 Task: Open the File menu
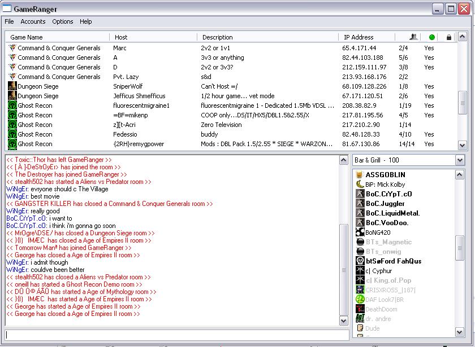point(9,21)
